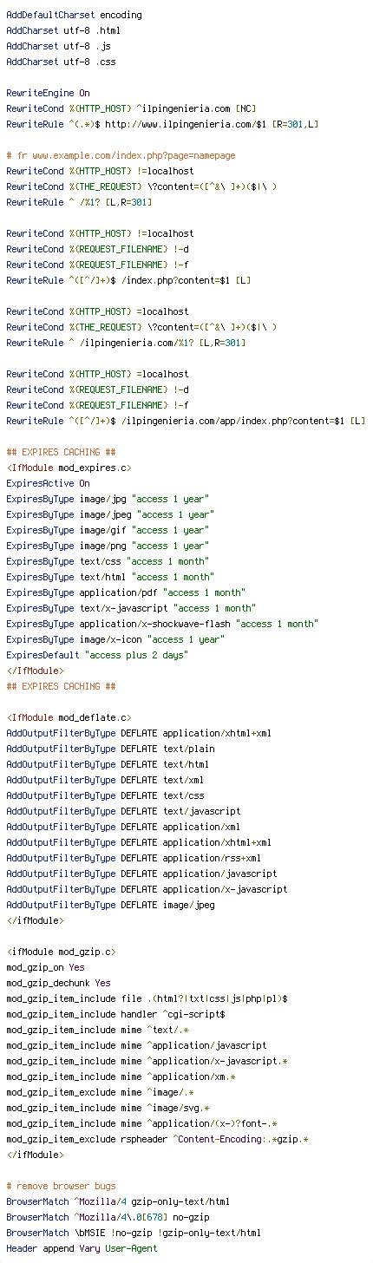The image size is (373, 1263).
Task: Click the RewriteRule to http://www.ilpingenieria.com/$1
Action: [x=162, y=124]
